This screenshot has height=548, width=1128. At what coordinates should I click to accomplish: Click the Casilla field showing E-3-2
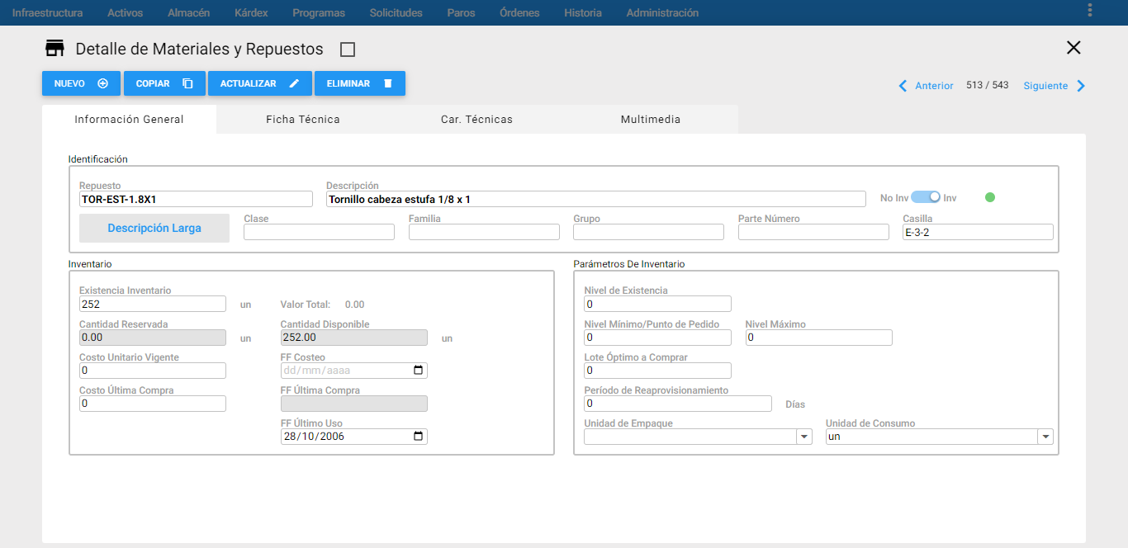978,232
